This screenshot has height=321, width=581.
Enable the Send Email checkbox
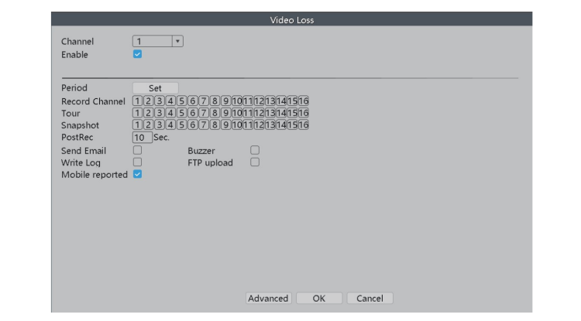[x=138, y=150]
